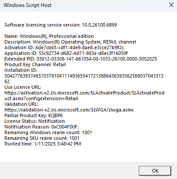Click the Extended PID line
Viewport: 177px width, 179px height.
(80, 59)
